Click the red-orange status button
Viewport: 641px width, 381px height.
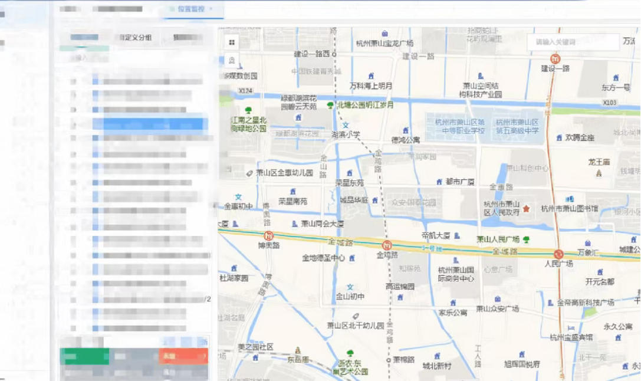(183, 356)
